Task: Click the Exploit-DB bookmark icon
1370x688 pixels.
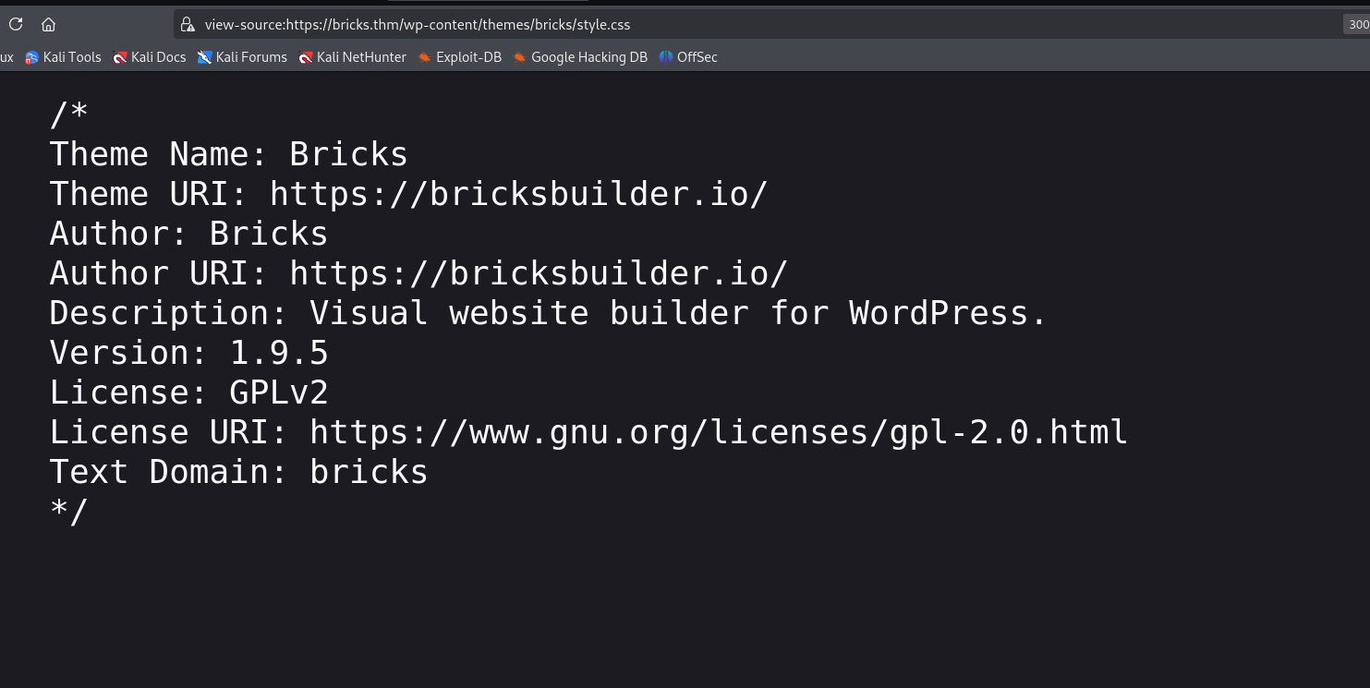Action: coord(425,57)
